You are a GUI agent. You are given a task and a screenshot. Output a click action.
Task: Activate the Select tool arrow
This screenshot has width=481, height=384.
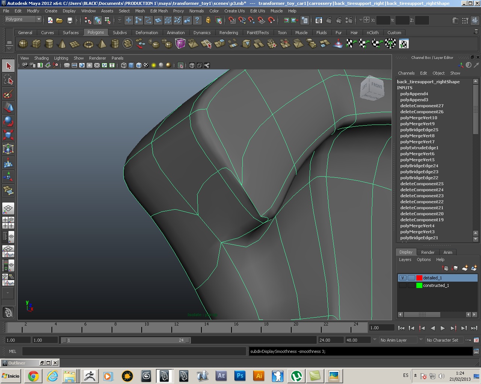coord(8,66)
